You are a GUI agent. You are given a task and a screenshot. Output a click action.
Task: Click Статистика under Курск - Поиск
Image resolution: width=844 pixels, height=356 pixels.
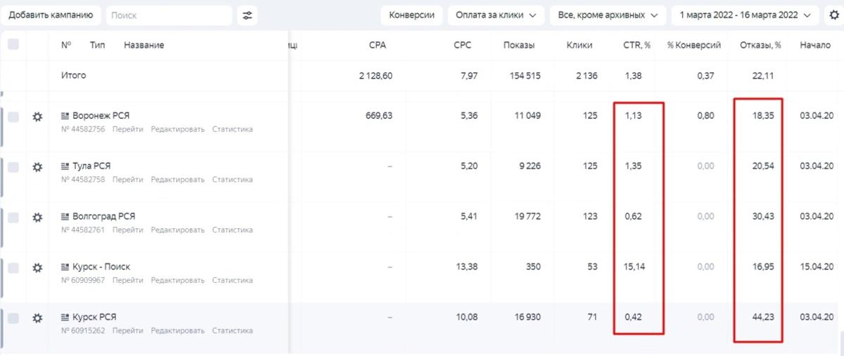pyautogui.click(x=232, y=280)
